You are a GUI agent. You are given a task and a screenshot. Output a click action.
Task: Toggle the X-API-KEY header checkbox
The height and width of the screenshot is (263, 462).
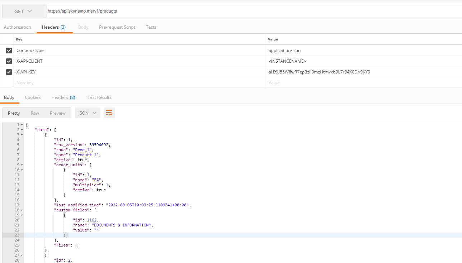click(x=9, y=72)
